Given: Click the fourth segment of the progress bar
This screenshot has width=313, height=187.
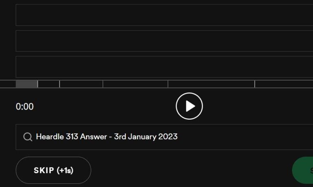Looking at the screenshot, I should click(x=135, y=84).
